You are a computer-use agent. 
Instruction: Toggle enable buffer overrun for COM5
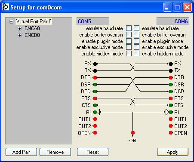(129, 35)
